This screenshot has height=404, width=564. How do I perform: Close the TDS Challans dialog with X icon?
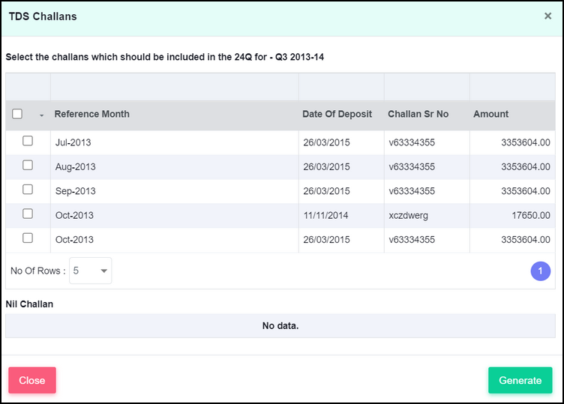coord(547,16)
